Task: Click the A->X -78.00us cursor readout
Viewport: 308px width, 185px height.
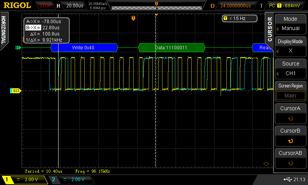Action: [x=44, y=22]
